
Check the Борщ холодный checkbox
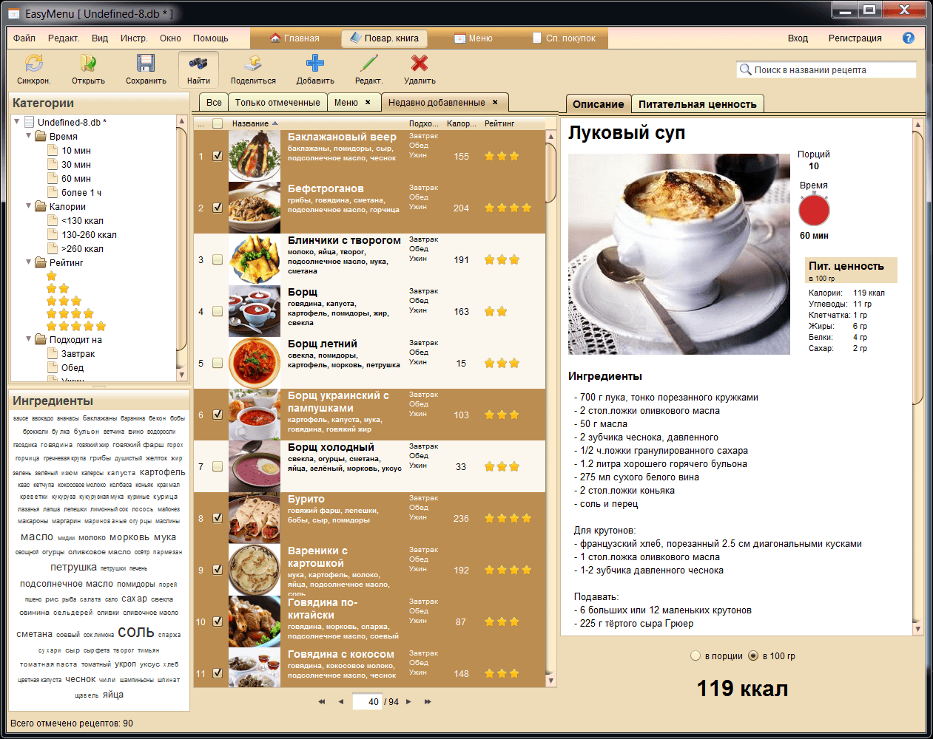[x=218, y=466]
